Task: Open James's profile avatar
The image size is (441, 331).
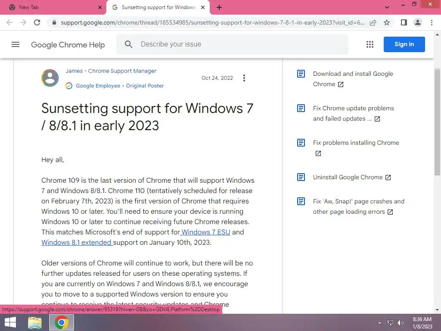Action: coord(50,78)
